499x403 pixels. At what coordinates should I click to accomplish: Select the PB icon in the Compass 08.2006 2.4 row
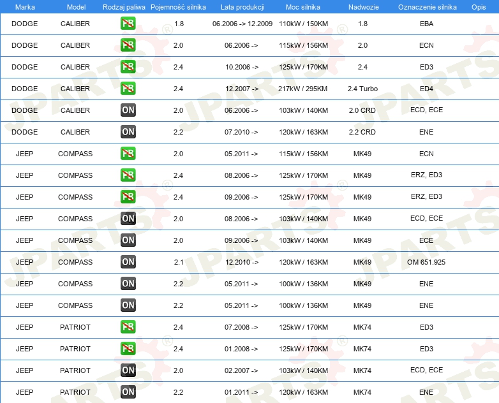(x=128, y=175)
